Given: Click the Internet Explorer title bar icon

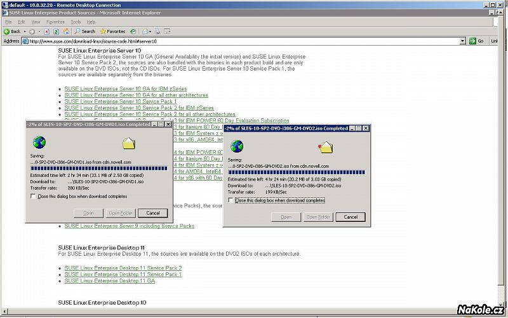Looking at the screenshot, I should 5,13.
